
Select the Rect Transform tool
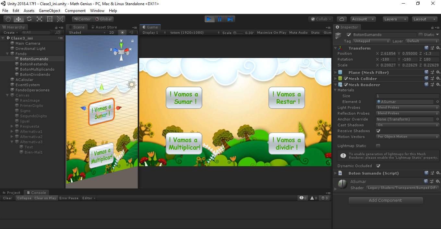(x=50, y=19)
